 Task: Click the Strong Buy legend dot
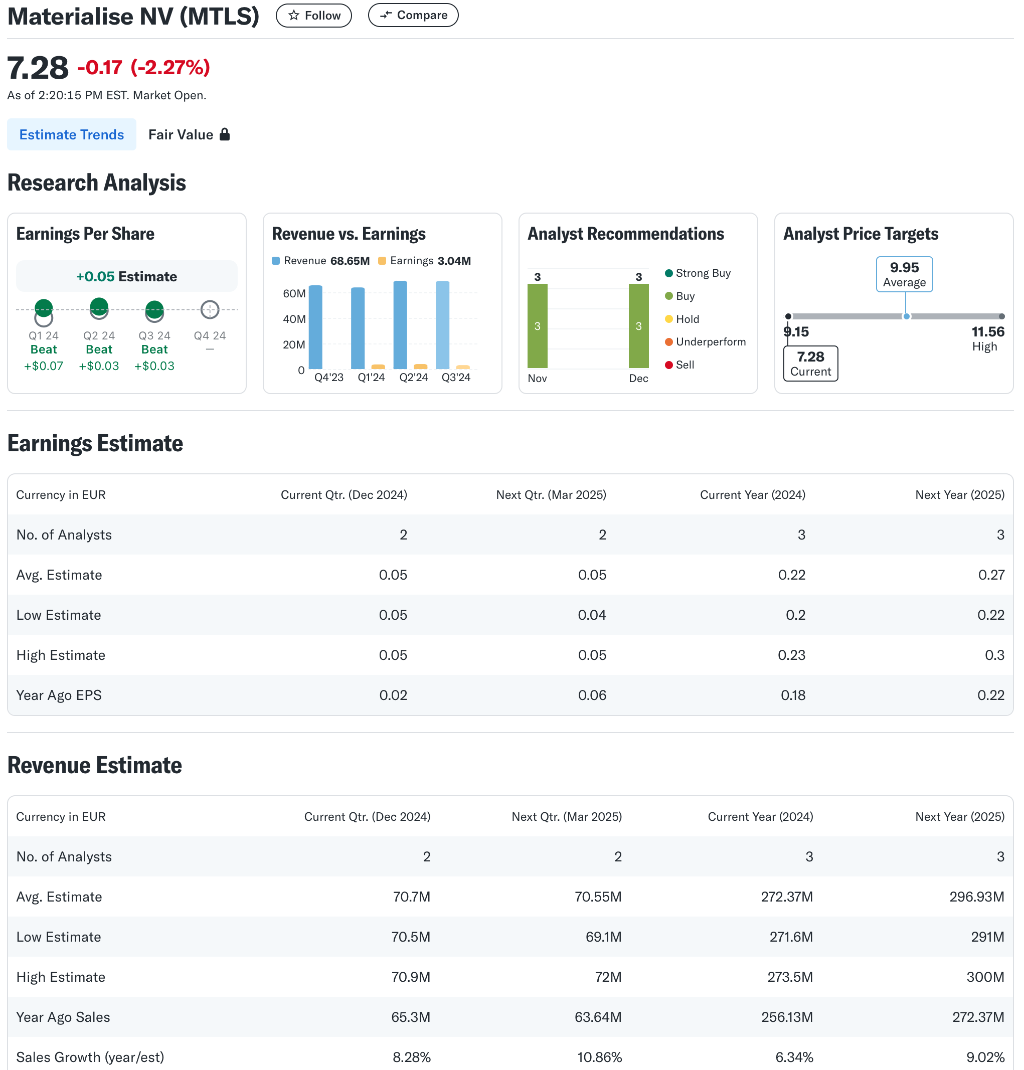coord(668,273)
